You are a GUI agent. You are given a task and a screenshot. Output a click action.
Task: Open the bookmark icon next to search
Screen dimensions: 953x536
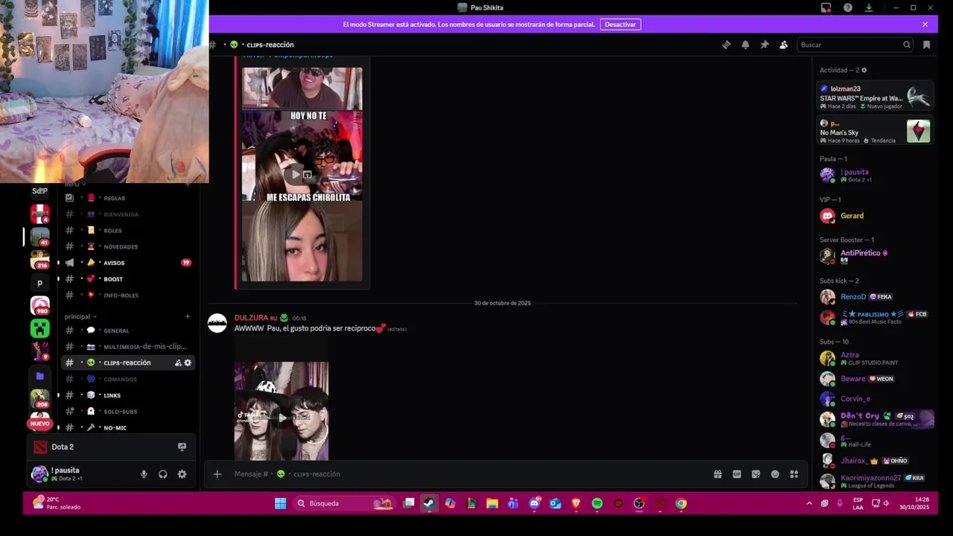pyautogui.click(x=926, y=45)
